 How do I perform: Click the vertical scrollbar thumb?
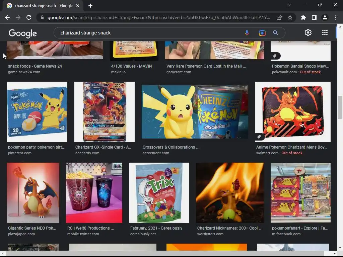click(x=340, y=107)
